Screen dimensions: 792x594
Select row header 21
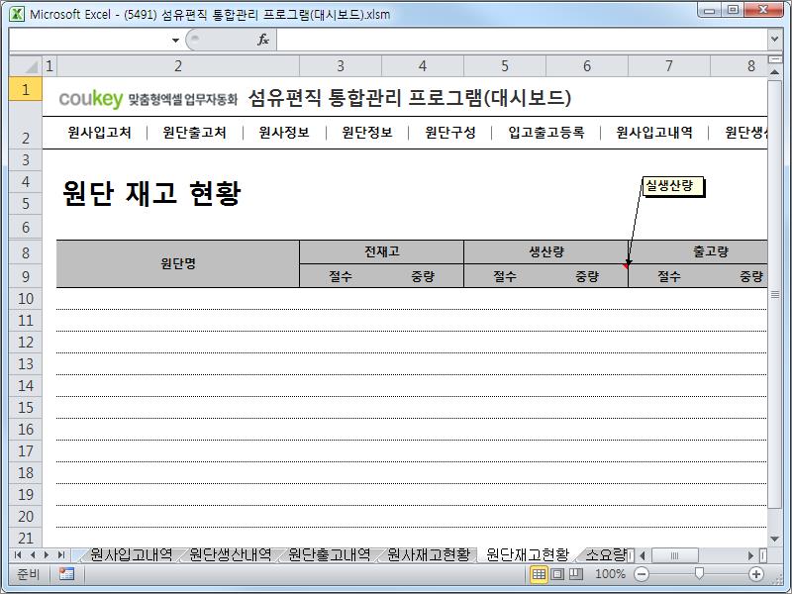26,538
